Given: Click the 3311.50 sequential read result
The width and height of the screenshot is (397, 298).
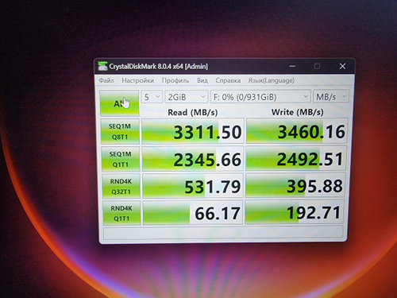Looking at the screenshot, I should point(192,132).
